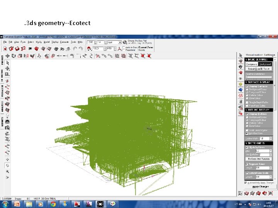
Task: Click the mirror tool icon in modify toolbar
Action: (26, 56)
